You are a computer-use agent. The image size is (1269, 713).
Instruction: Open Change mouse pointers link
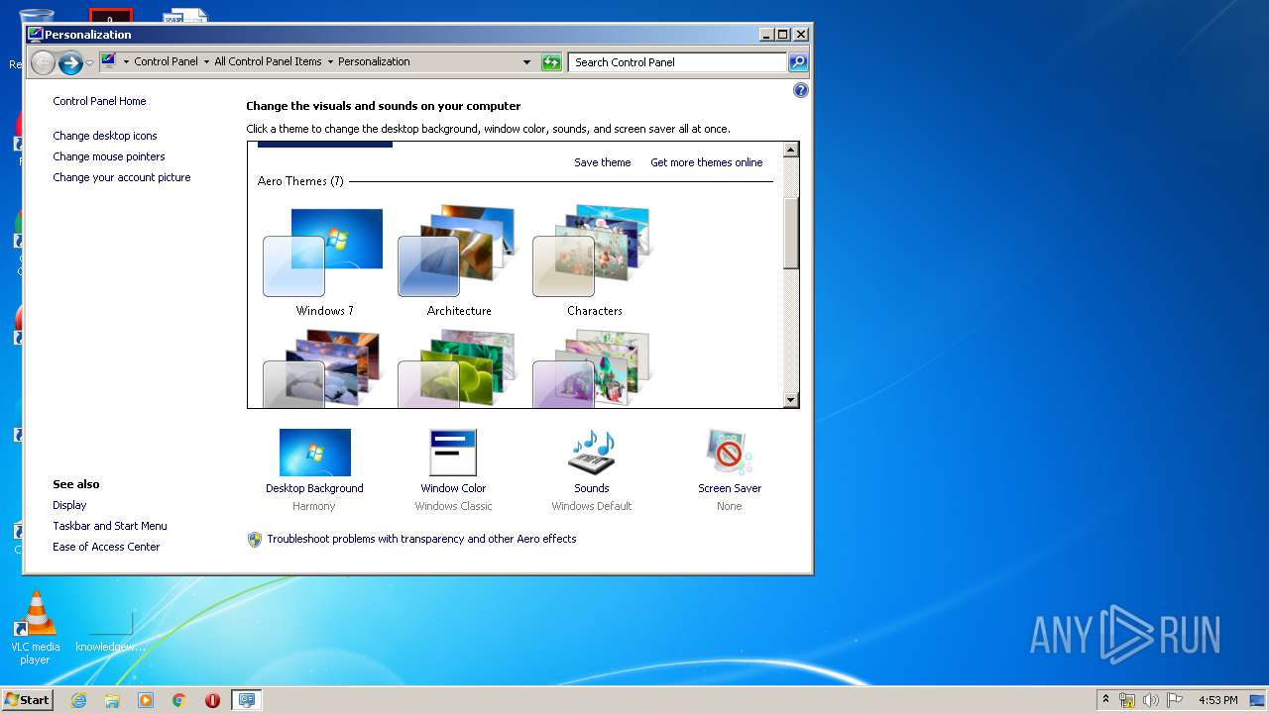pos(109,156)
